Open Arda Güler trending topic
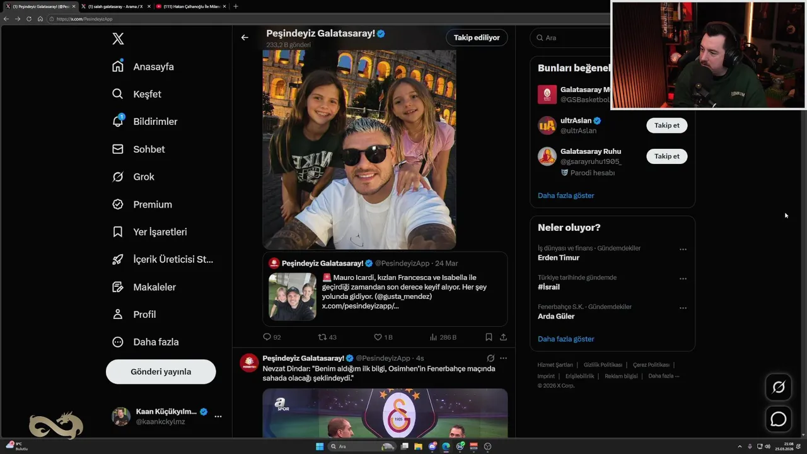 (x=556, y=316)
